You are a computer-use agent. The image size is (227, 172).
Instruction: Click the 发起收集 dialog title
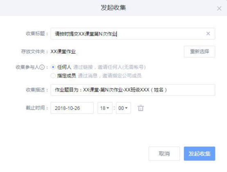click(113, 7)
